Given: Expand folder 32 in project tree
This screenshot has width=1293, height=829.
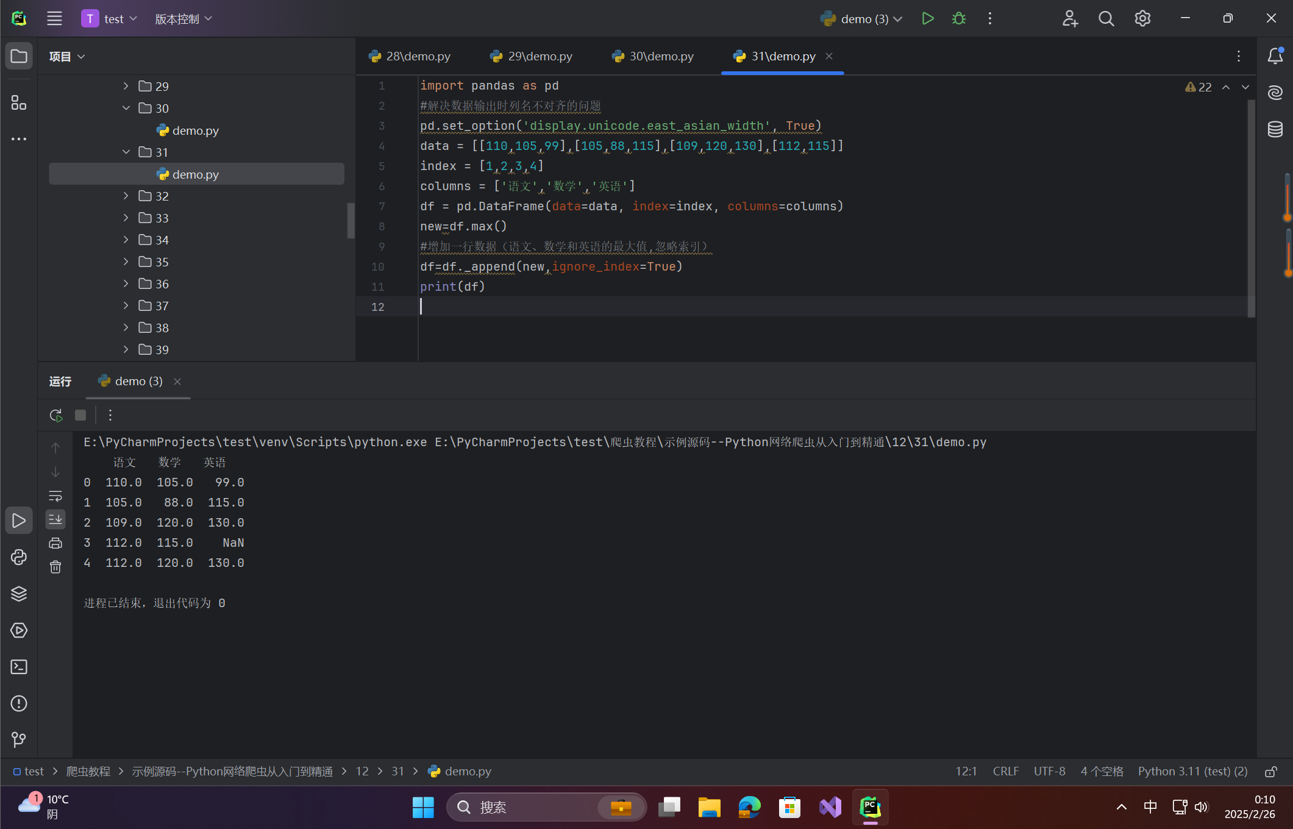Looking at the screenshot, I should tap(126, 196).
